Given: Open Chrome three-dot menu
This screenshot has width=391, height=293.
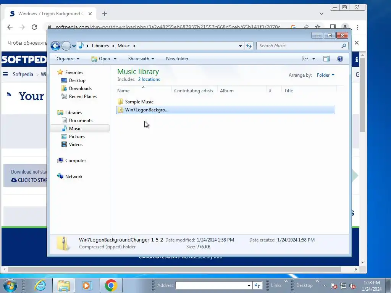Looking at the screenshot, I should [x=357, y=27].
